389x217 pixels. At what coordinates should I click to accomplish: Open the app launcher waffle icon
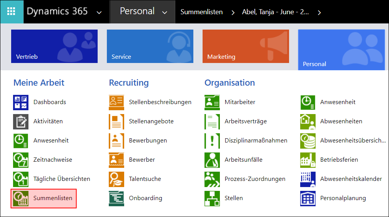coord(11,12)
